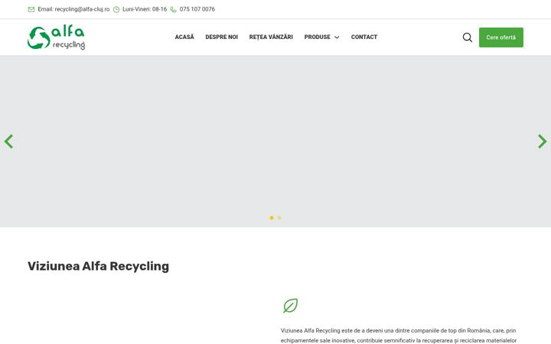
Task: Click the green leaf icon
Action: pos(291,305)
